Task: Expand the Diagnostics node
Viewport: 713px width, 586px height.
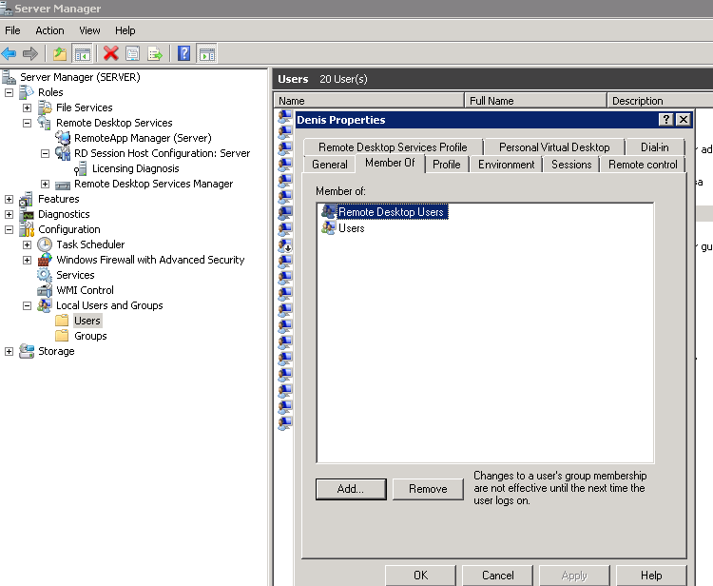Action: pyautogui.click(x=10, y=214)
